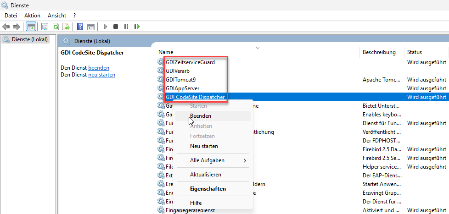Restart the service with the green restart icon

(137, 27)
